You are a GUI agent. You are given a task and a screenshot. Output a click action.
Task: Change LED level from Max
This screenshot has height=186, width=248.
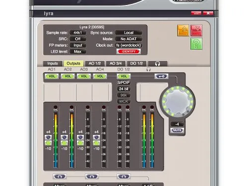[x=78, y=52]
